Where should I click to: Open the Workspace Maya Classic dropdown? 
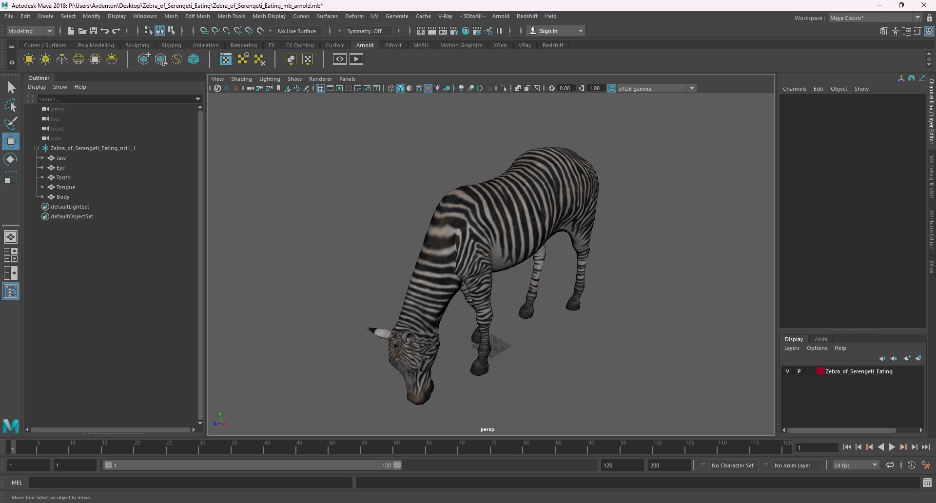[x=875, y=18]
